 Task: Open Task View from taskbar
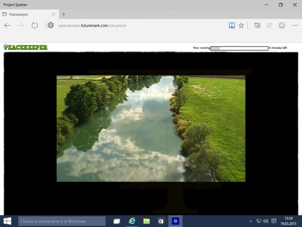[x=117, y=221]
